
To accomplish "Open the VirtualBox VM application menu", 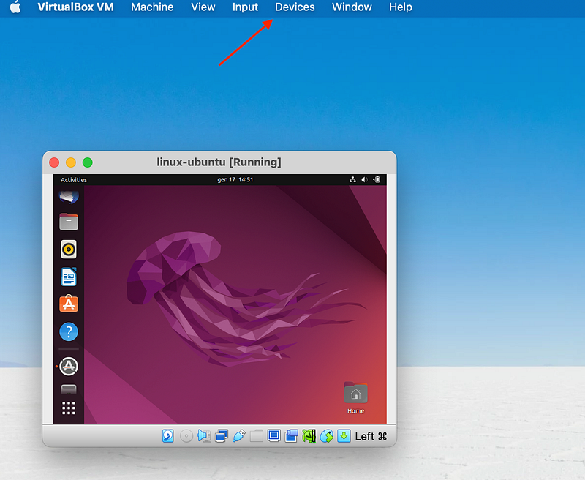I will click(76, 7).
